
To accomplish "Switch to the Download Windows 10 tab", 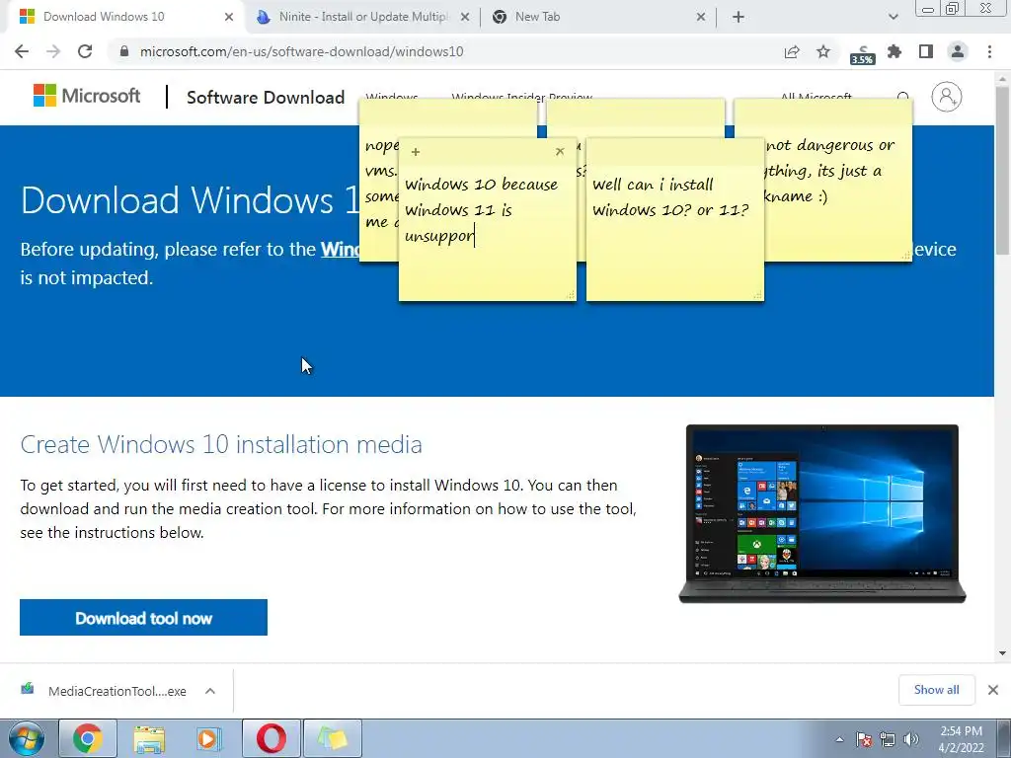I will click(x=123, y=17).
